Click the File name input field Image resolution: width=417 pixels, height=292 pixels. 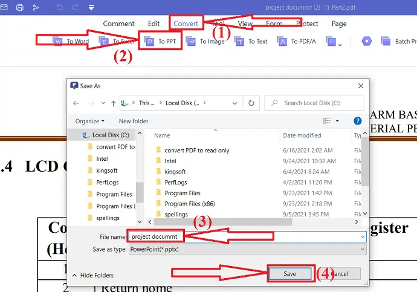pos(247,236)
